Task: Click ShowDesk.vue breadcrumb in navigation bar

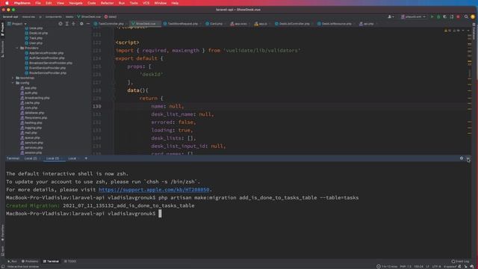Action: (x=89, y=16)
